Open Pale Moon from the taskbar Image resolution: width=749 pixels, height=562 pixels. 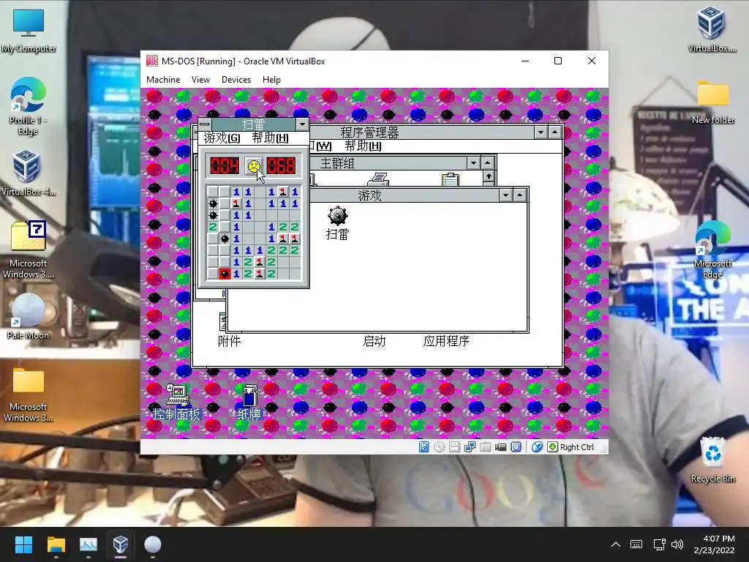point(152,544)
